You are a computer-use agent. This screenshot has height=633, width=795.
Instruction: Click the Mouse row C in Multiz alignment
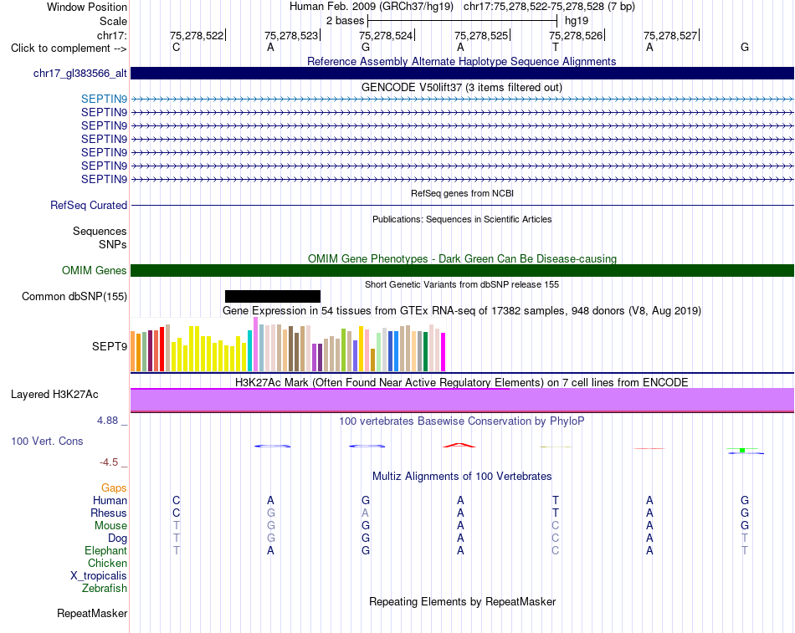pyautogui.click(x=556, y=526)
